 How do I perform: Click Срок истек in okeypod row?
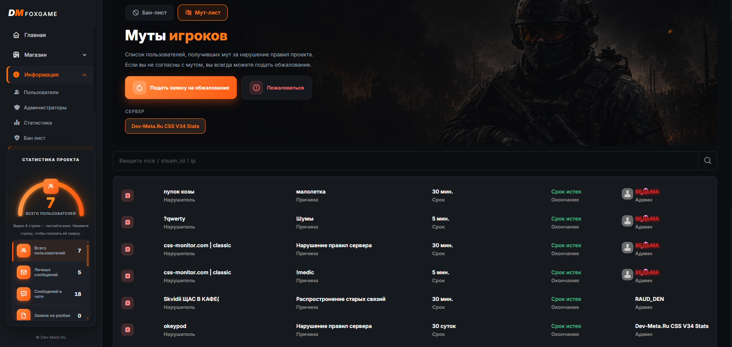click(x=566, y=326)
